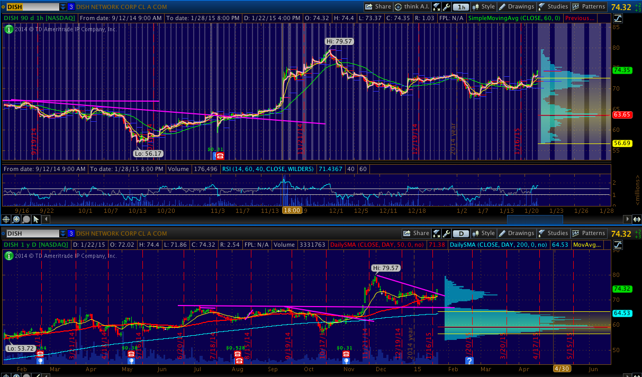This screenshot has width=642, height=377.
Task: Toggle the price-axis scale icon in lower chart
Action: point(618,244)
